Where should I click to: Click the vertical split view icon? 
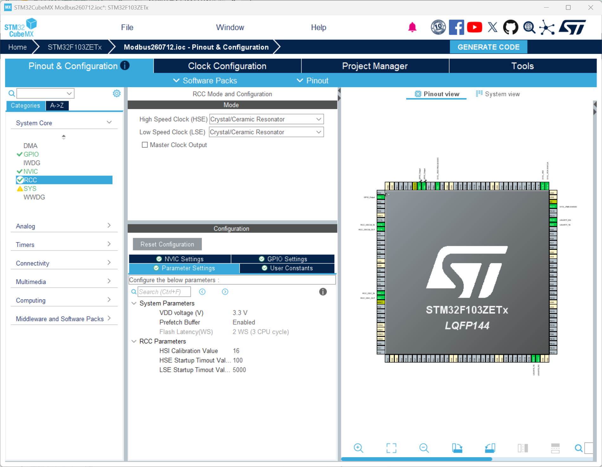tap(523, 448)
